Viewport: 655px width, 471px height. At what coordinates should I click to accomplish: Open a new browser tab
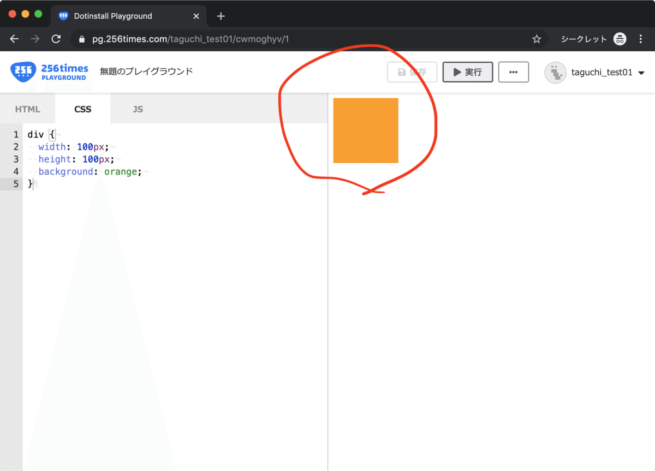(x=221, y=16)
